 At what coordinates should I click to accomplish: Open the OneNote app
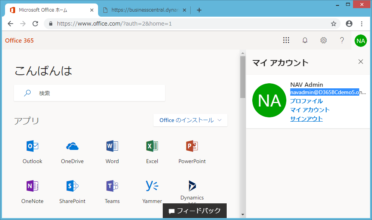[x=32, y=192]
